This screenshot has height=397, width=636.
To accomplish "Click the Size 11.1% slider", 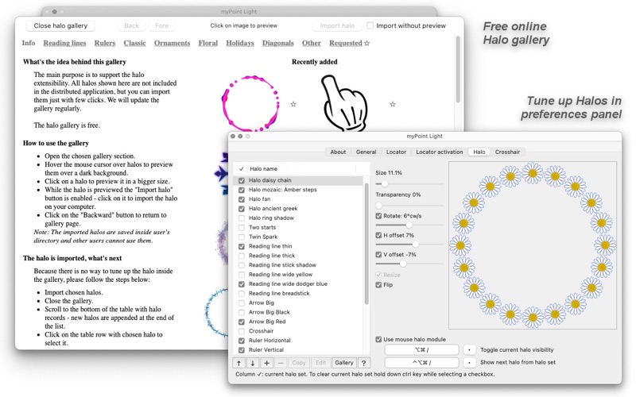I will tap(409, 184).
